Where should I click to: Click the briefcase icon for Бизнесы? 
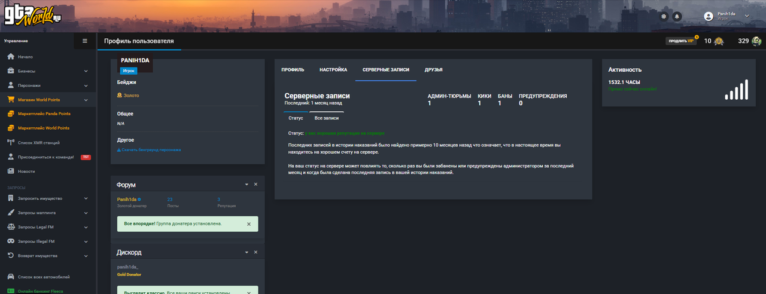pyautogui.click(x=11, y=71)
